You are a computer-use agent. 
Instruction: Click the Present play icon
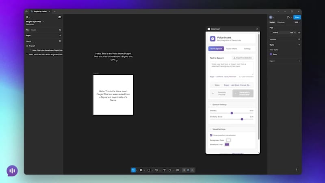288,17
